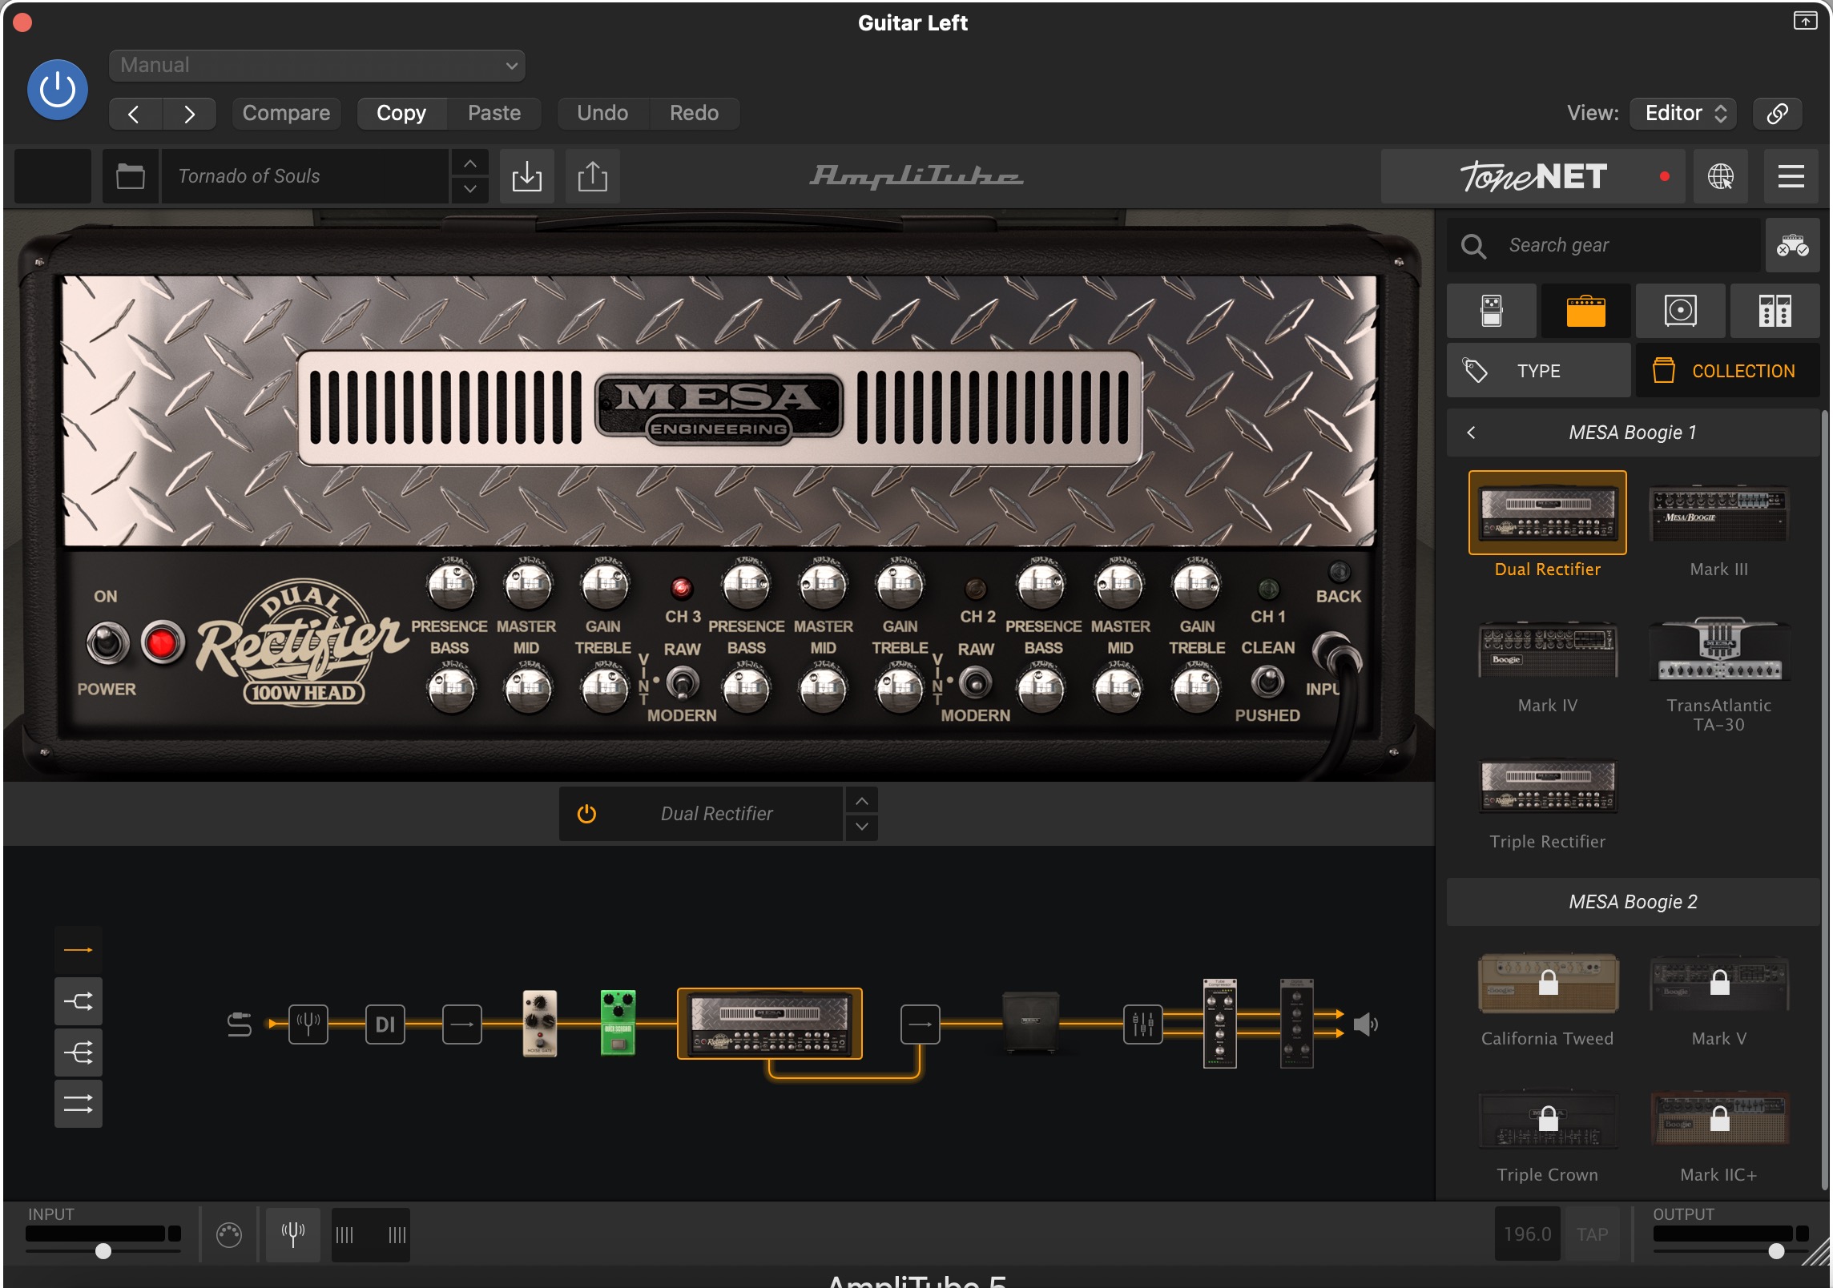Viewport: 1833px width, 1288px height.
Task: Select the COLLECTION filter tab
Action: [1728, 371]
